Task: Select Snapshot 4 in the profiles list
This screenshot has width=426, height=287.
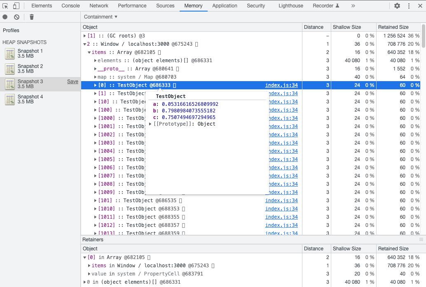Action: pyautogui.click(x=30, y=99)
